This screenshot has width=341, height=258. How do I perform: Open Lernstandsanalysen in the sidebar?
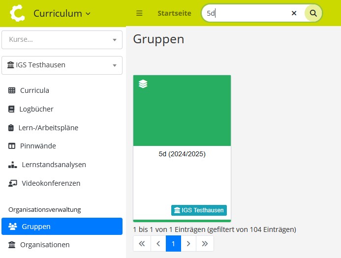coord(62,165)
